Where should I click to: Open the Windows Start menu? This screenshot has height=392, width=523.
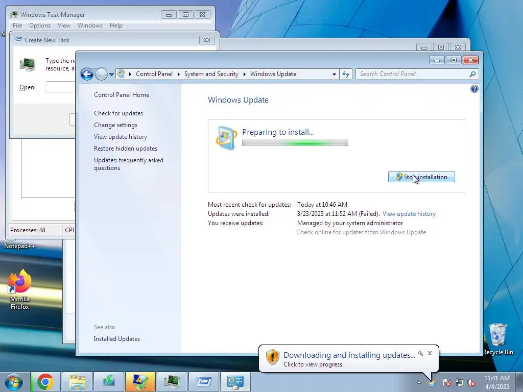pyautogui.click(x=14, y=382)
